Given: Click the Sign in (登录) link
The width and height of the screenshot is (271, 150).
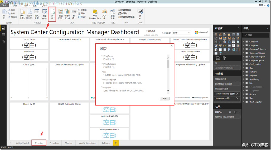Looking at the screenshot, I should pyautogui.click(x=261, y=5).
